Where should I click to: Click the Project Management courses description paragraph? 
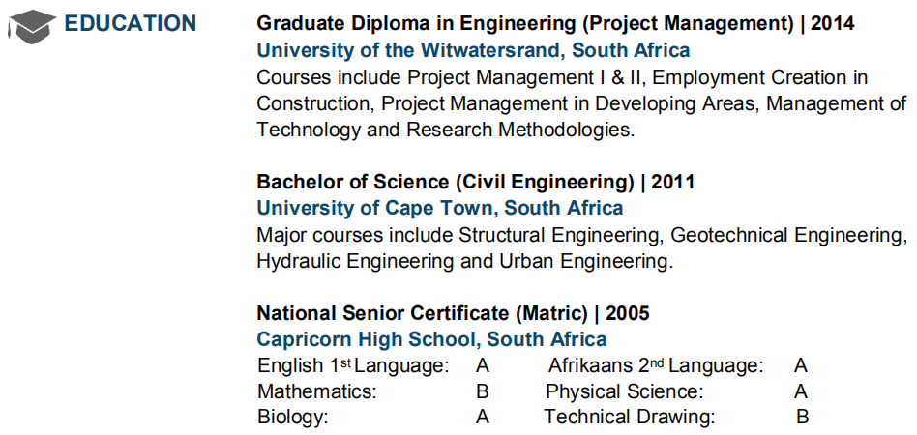pyautogui.click(x=580, y=102)
